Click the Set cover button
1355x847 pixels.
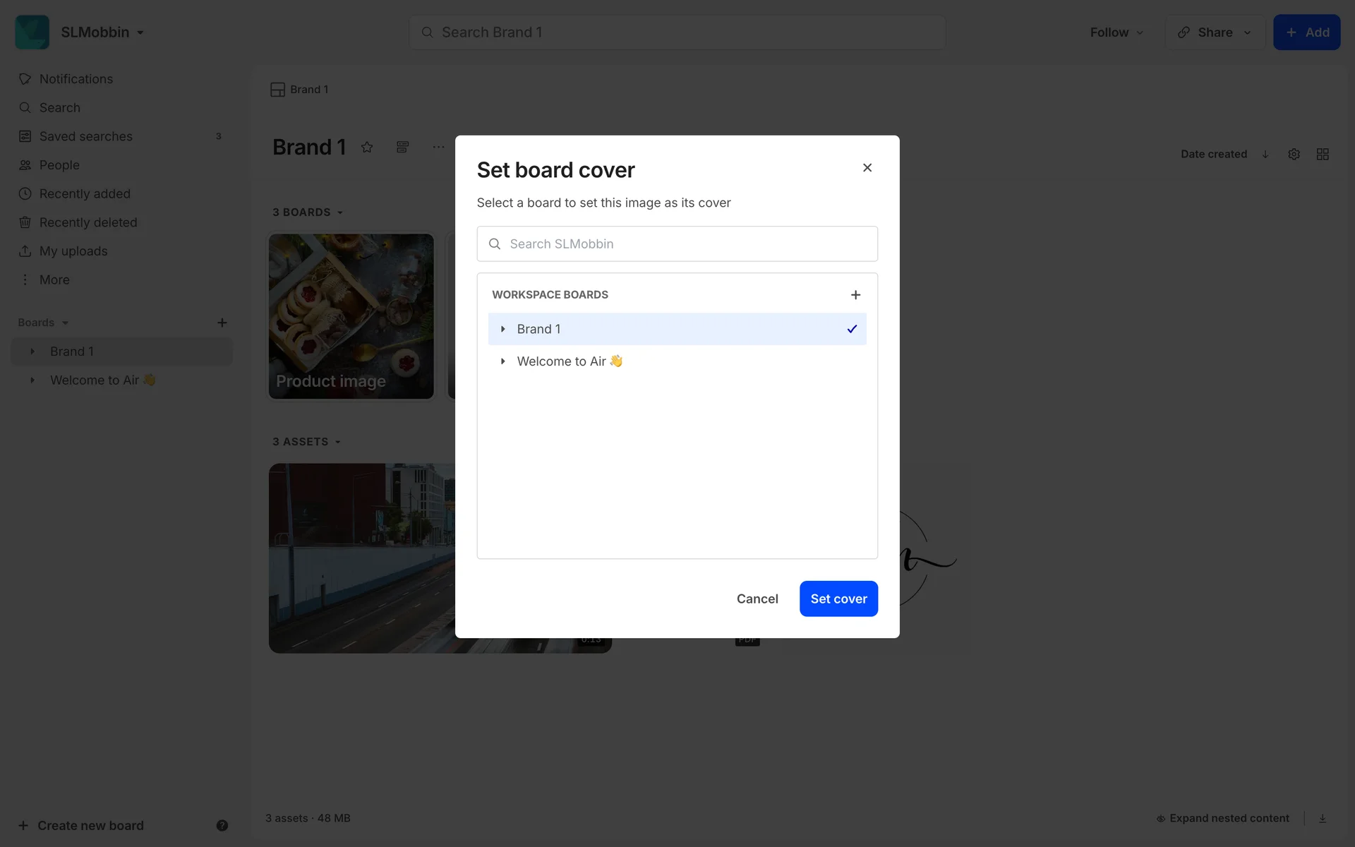(838, 599)
